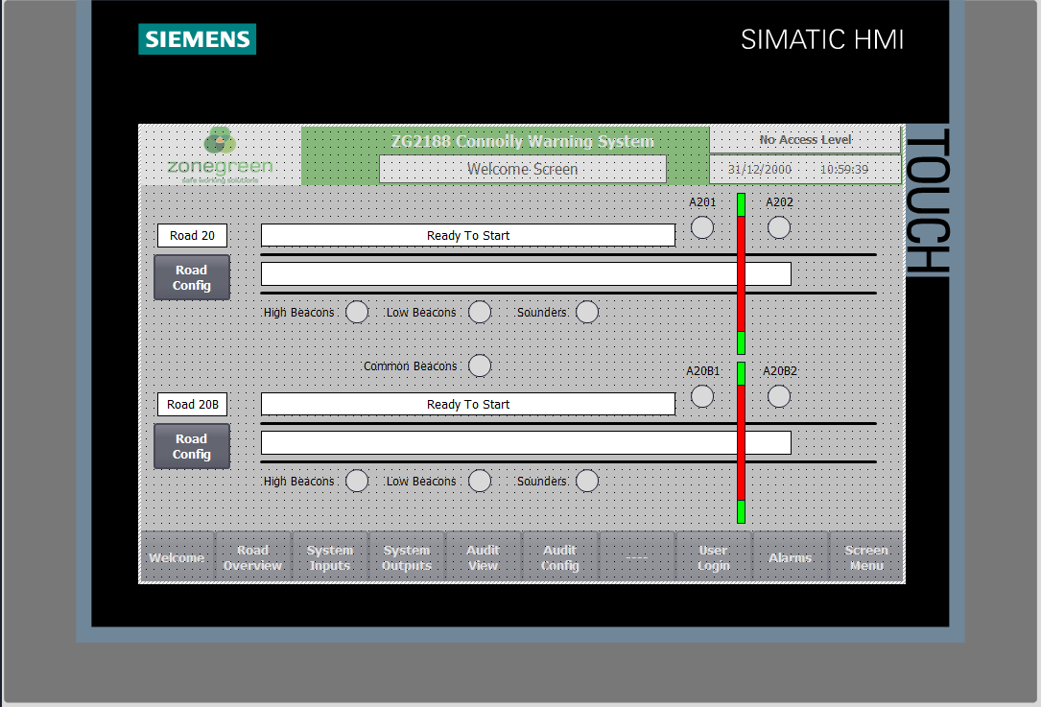Go to Road Overview screen
The image size is (1041, 707).
coord(253,557)
